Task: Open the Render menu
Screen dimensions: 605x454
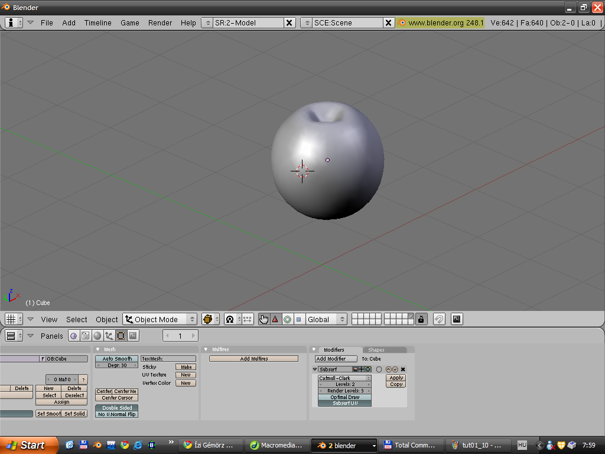Action: click(x=160, y=22)
